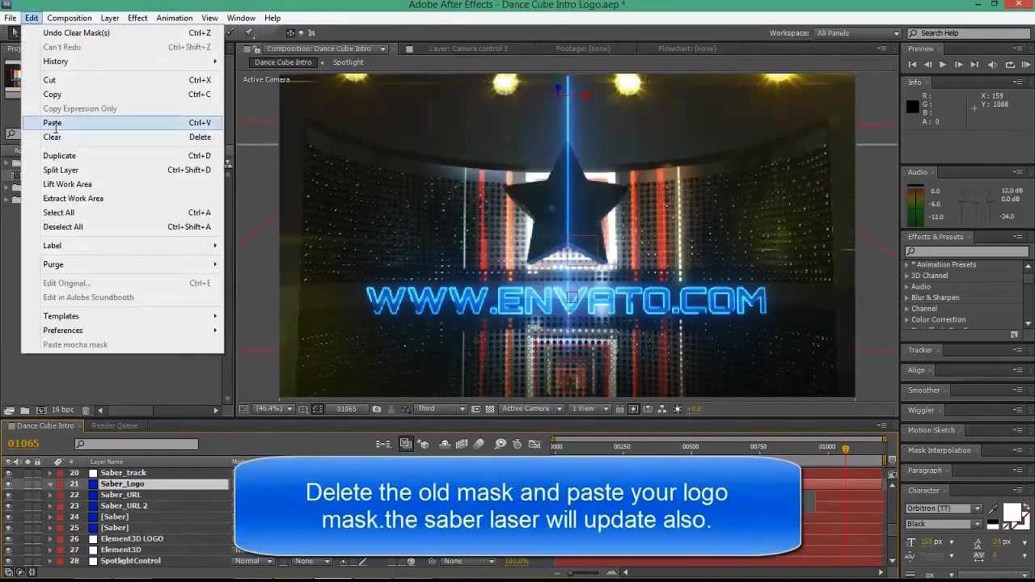
Task: Choose Split Layer in the Edit menu
Action: 121,171
